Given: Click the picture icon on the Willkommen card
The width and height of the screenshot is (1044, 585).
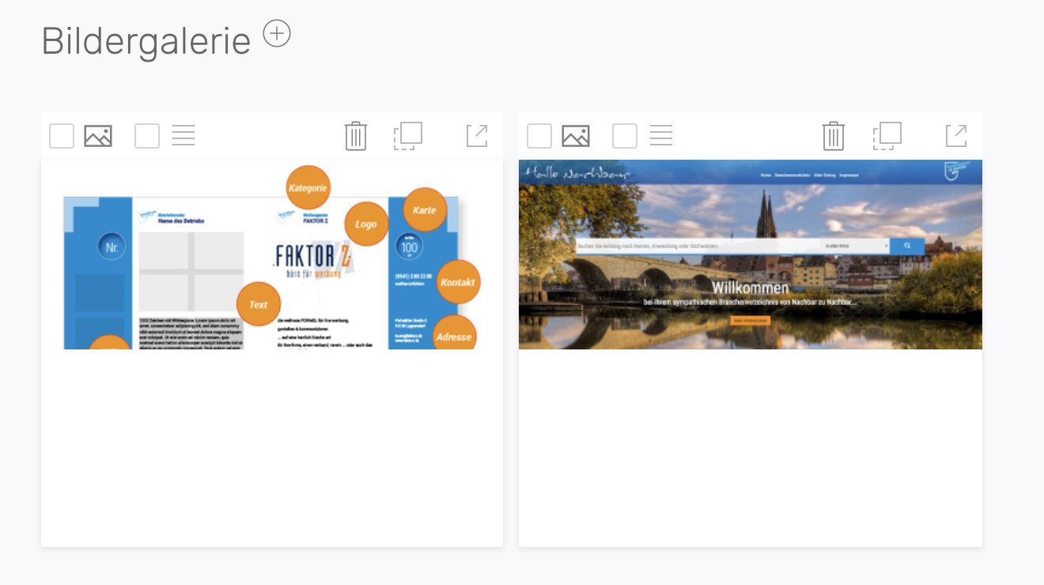Looking at the screenshot, I should 576,136.
